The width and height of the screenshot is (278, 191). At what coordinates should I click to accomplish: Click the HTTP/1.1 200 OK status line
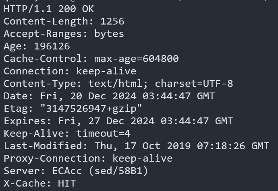pyautogui.click(x=48, y=9)
